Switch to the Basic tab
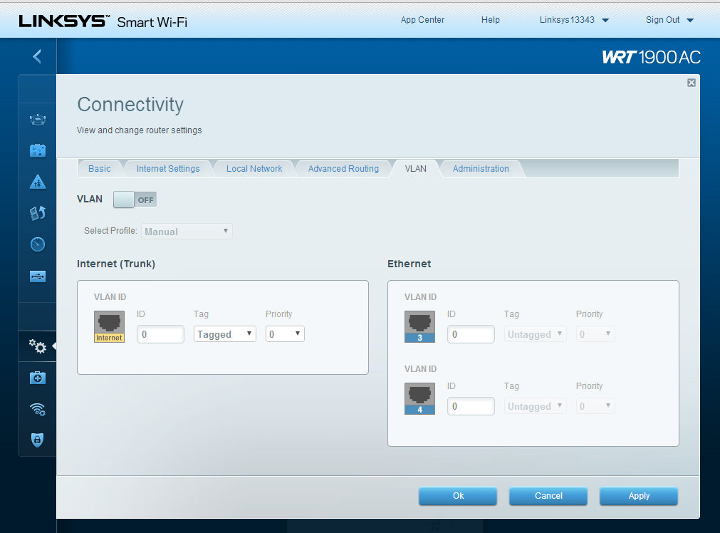Image resolution: width=720 pixels, height=533 pixels. (100, 169)
